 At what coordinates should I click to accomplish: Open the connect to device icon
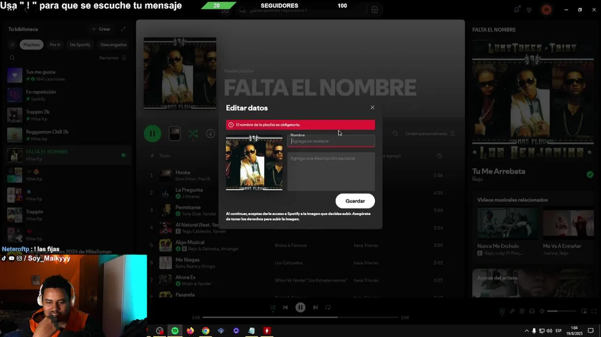coord(532,311)
